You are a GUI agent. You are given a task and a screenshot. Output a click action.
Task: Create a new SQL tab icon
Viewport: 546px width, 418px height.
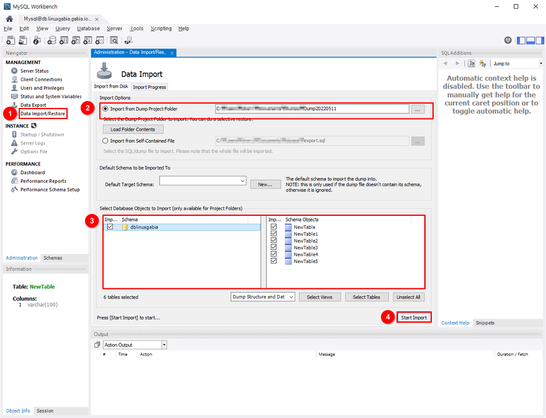pyautogui.click(x=11, y=40)
